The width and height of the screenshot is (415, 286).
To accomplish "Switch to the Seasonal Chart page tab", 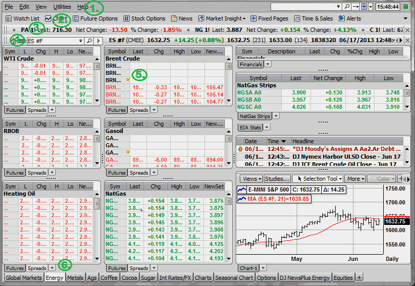I will coord(234,278).
